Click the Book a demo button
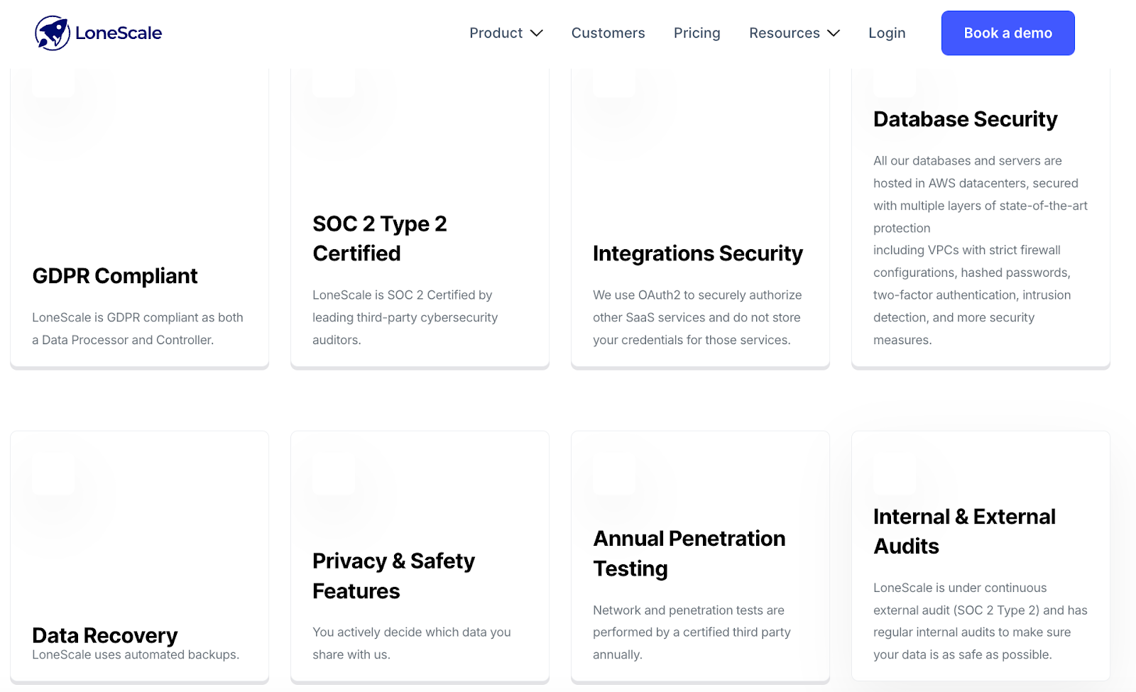Screen dimensions: 1136x692 tap(1007, 33)
